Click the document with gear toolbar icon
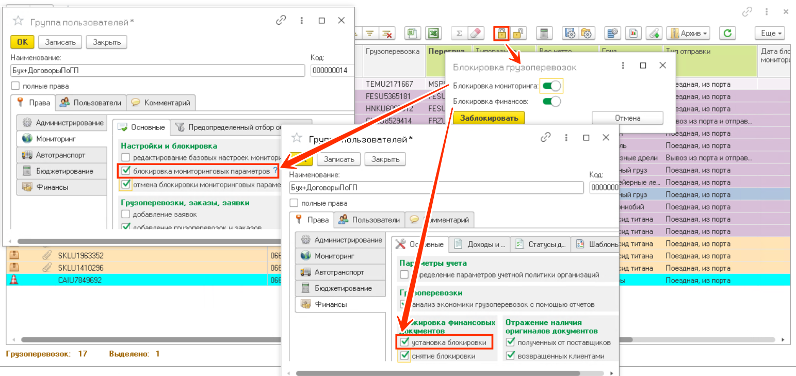796x376 pixels. click(x=570, y=34)
